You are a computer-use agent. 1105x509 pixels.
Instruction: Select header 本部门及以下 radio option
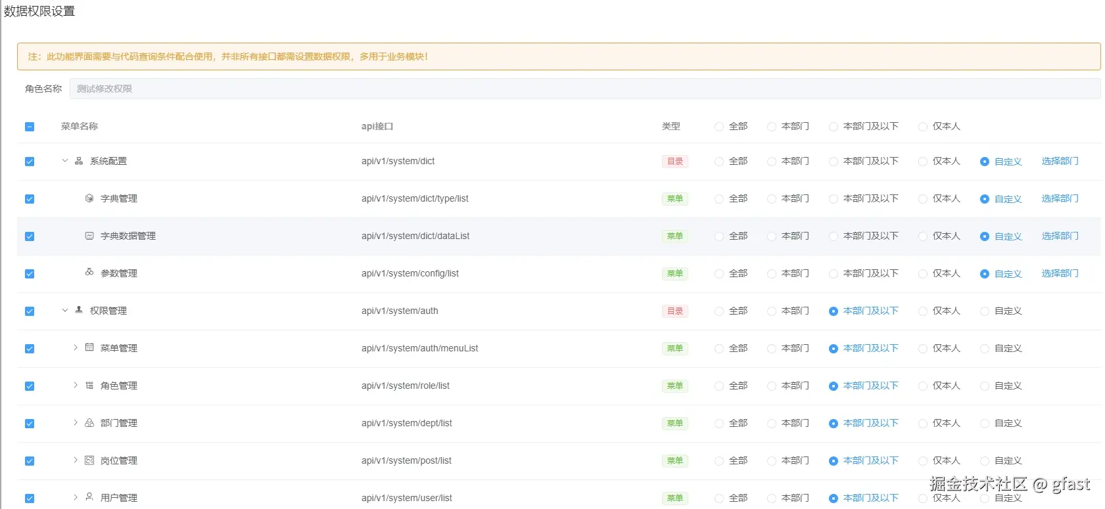(x=834, y=127)
